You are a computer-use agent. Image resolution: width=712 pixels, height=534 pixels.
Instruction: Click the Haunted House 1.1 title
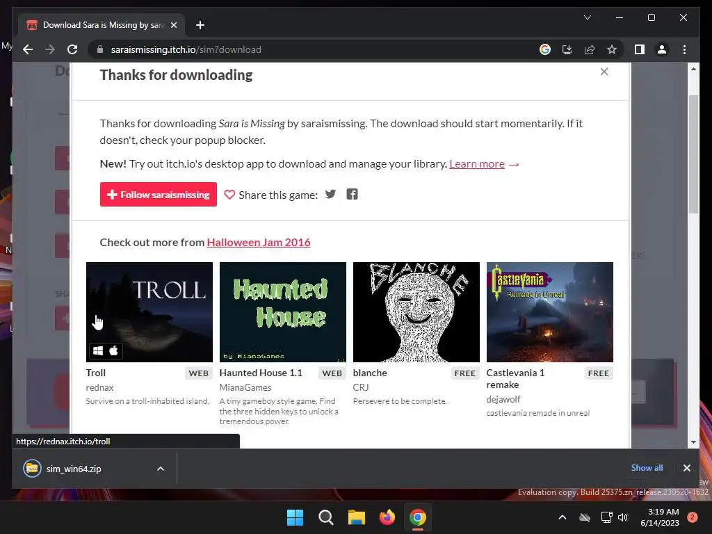pos(261,373)
